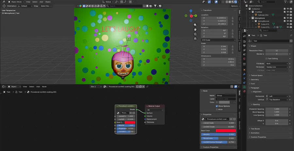The height and width of the screenshot is (151, 294).
Task: Open the Add menu in 3D viewport
Action: click(x=41, y=2)
